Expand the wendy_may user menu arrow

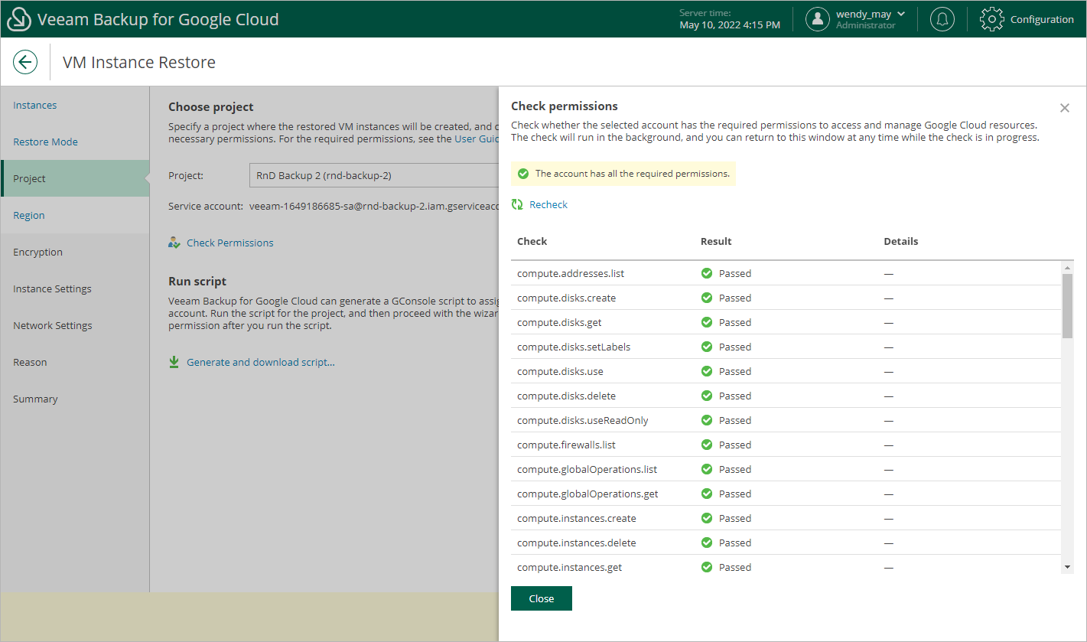(x=901, y=14)
